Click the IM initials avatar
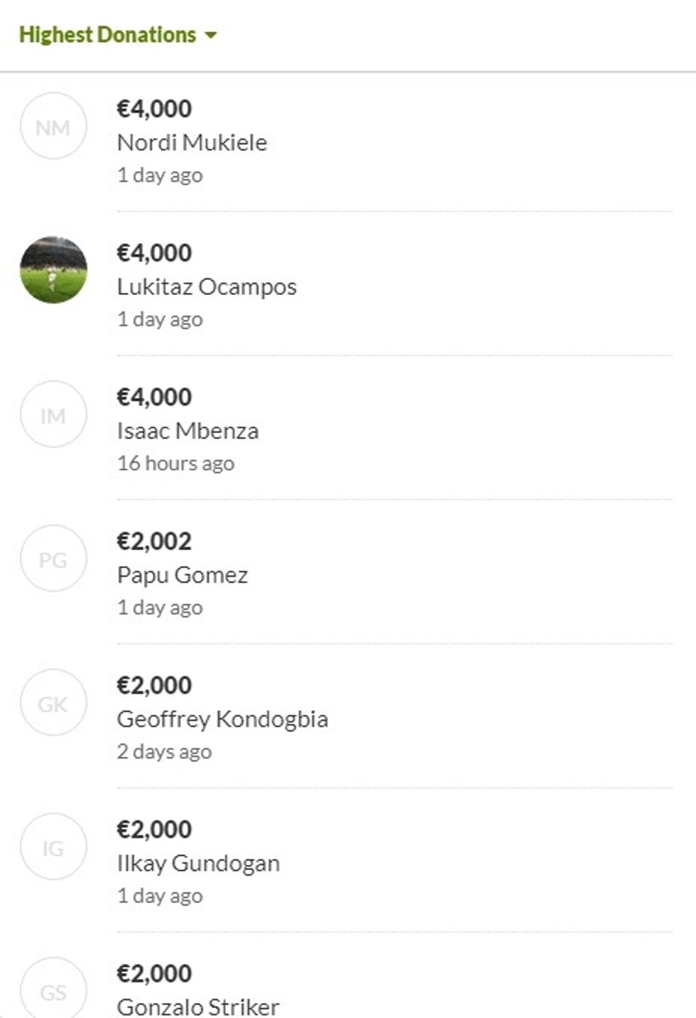The image size is (696, 1018). point(53,414)
